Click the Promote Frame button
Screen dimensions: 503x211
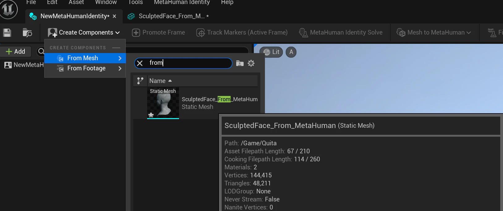[x=158, y=32]
